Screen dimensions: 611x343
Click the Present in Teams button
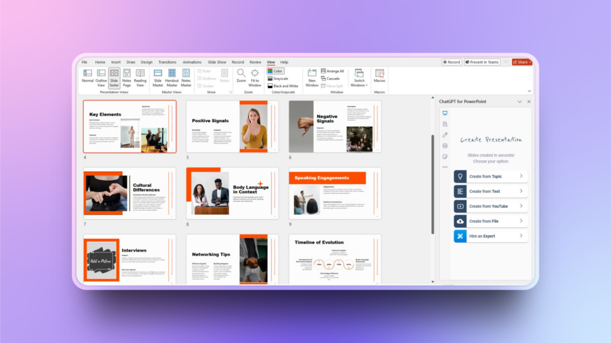[482, 62]
